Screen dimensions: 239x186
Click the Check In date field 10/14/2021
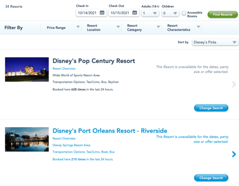coord(91,13)
